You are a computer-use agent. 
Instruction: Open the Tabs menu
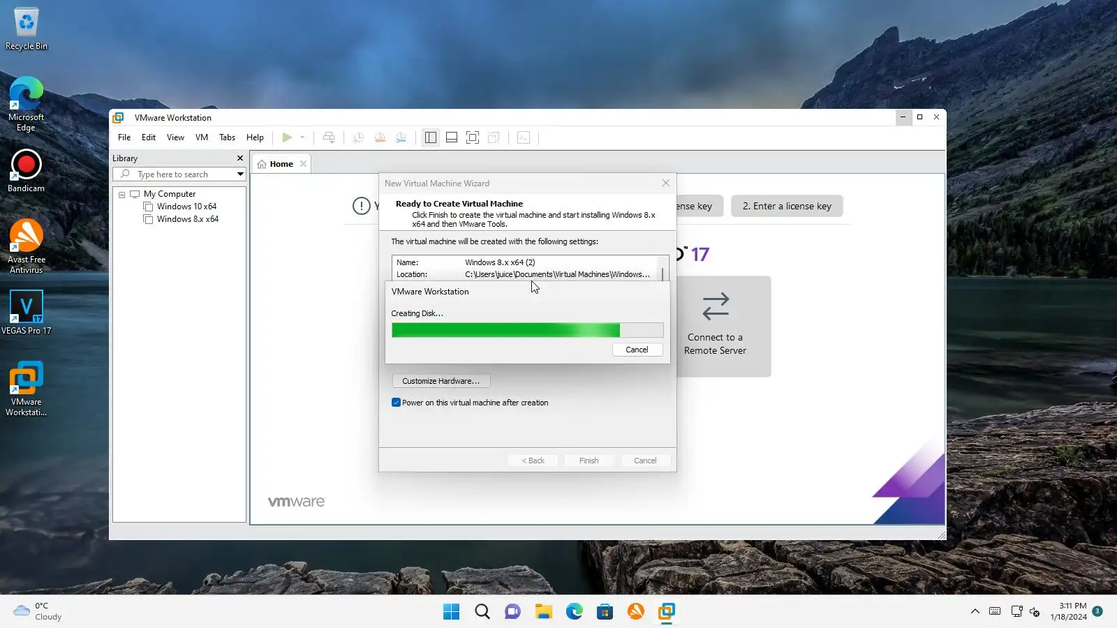tap(227, 137)
